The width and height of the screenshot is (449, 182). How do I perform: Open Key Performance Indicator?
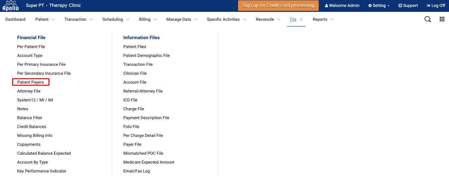[42, 171]
